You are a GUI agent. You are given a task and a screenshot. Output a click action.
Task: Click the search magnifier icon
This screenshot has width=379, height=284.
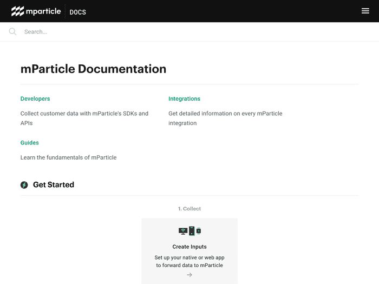pyautogui.click(x=12, y=31)
